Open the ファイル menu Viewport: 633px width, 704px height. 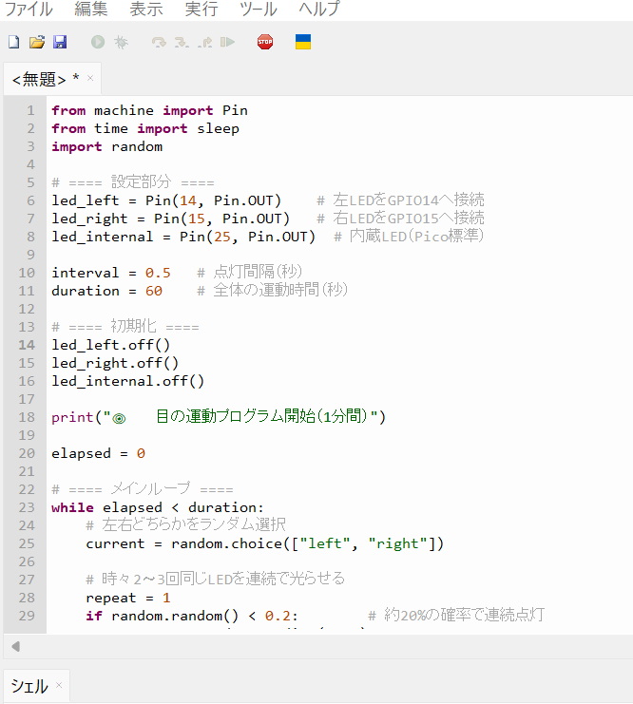29,10
